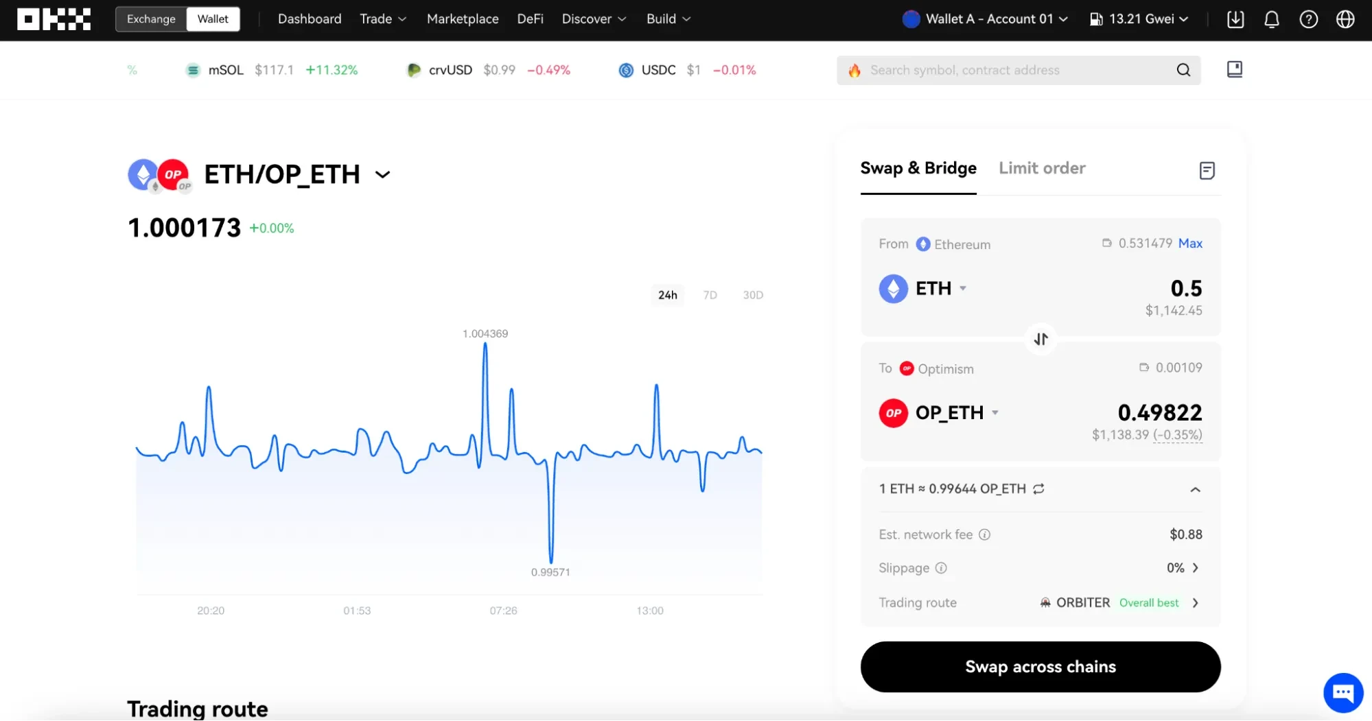Open the guide book icon beside search
Viewport: 1372px width, 721px height.
point(1234,69)
